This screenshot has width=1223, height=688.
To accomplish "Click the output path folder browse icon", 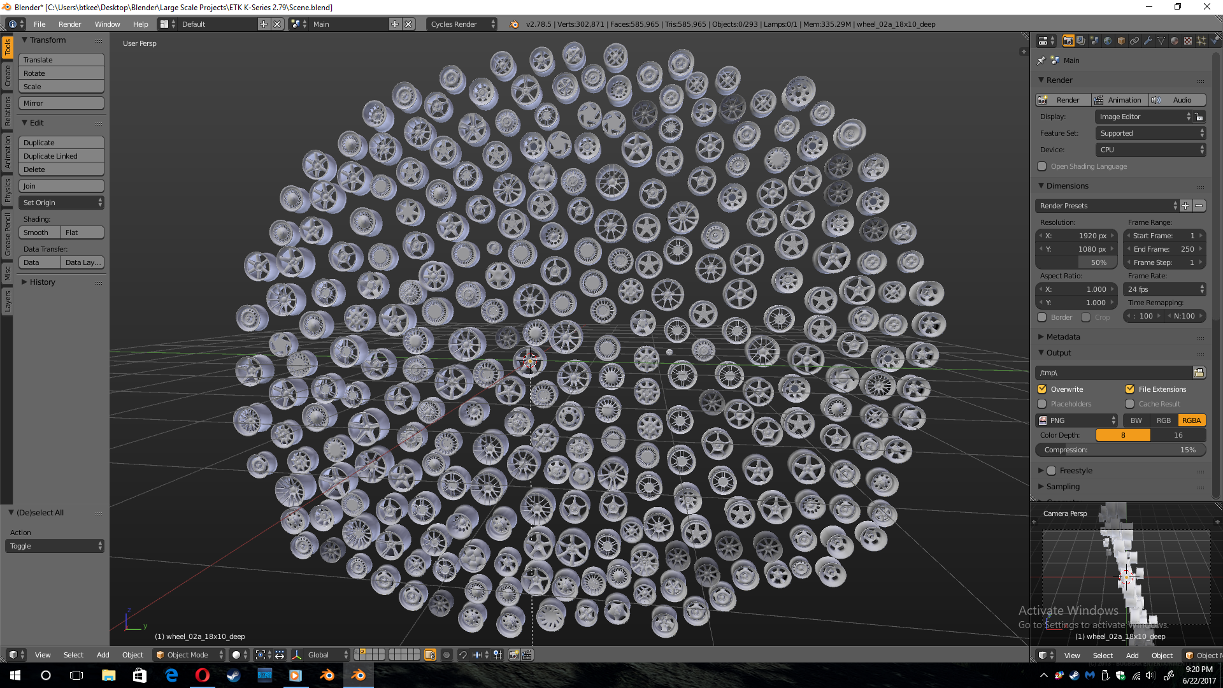I will click(x=1198, y=373).
